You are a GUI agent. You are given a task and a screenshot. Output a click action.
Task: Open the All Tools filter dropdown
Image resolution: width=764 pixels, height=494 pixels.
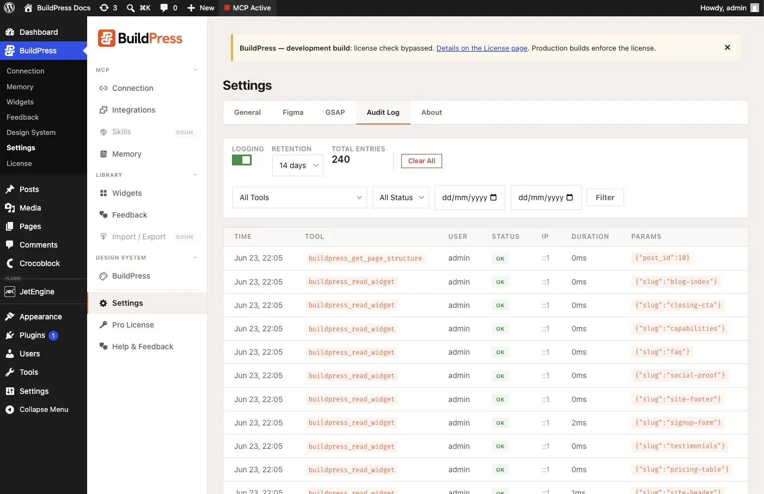point(300,197)
